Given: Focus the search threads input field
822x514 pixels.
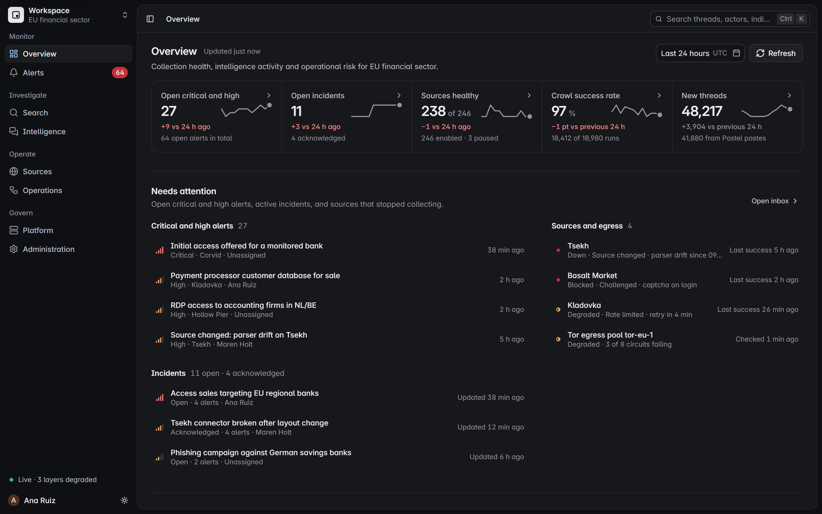Looking at the screenshot, I should point(730,19).
